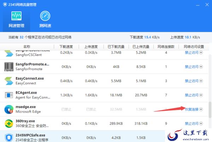Click the 18.1MB downloaded value for ECAgent
The height and width of the screenshot is (142, 212).
click(116, 95)
